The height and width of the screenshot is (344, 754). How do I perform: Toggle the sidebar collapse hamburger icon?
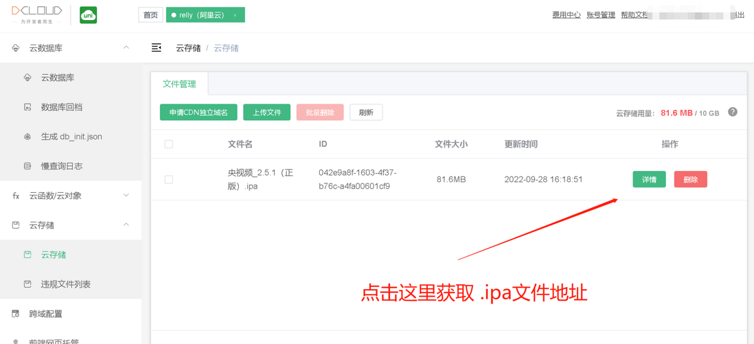(x=157, y=47)
